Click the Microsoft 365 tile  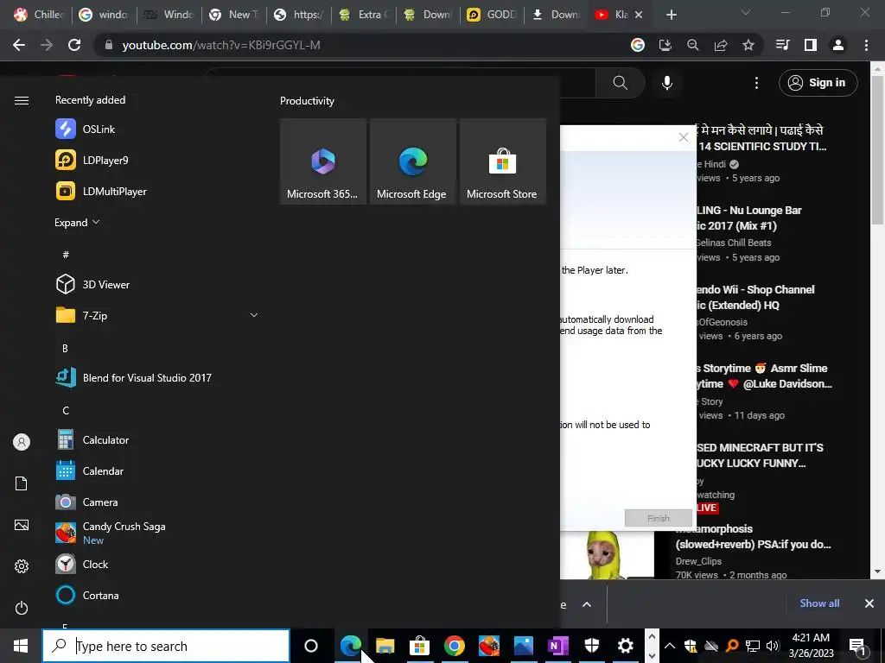[323, 161]
